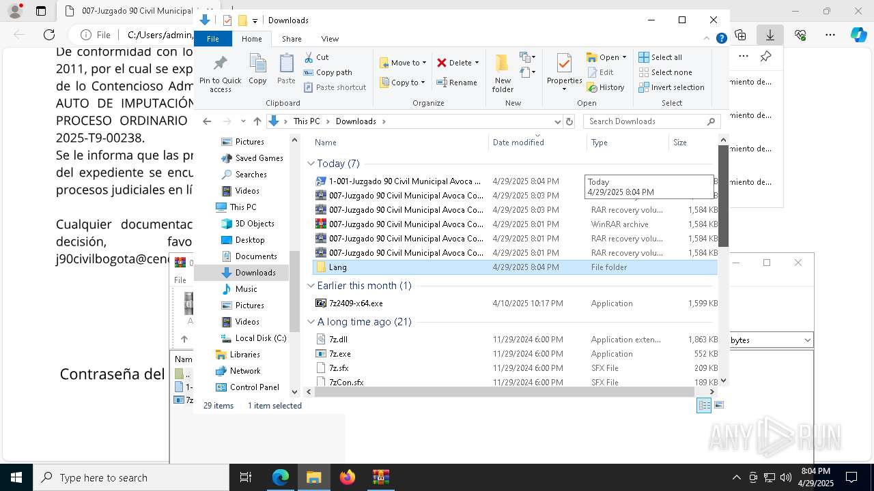Click Refresh button in address bar

570,121
